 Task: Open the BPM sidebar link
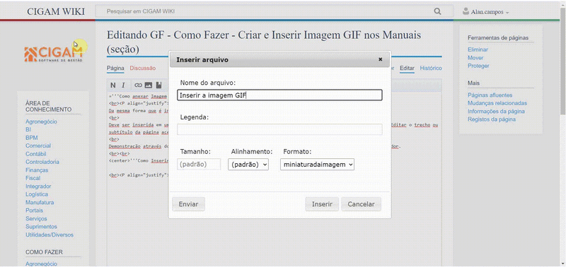pos(31,138)
